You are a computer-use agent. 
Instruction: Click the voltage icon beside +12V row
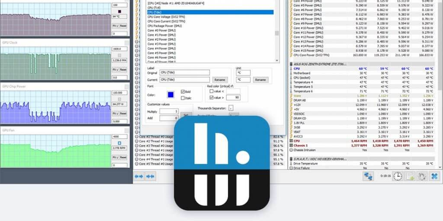point(291,105)
